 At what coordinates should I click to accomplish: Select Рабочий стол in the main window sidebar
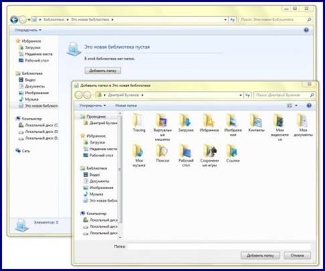[x=33, y=60]
